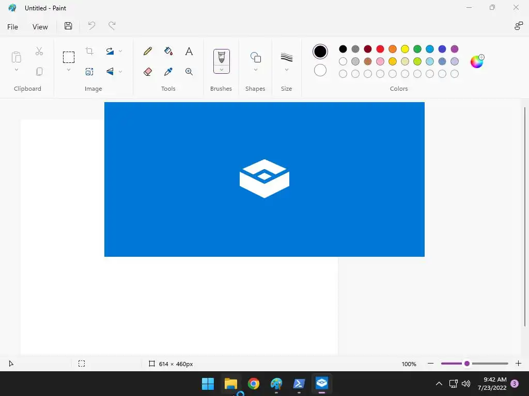Screen dimensions: 529x396
Task: Open Windows Sandbox from the taskbar
Action: click(x=321, y=383)
